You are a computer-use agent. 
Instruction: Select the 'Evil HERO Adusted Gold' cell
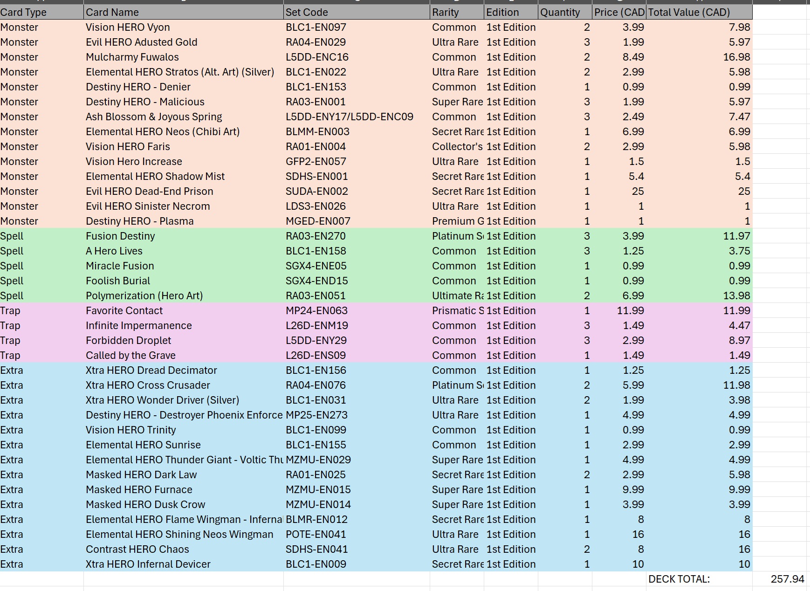point(184,42)
